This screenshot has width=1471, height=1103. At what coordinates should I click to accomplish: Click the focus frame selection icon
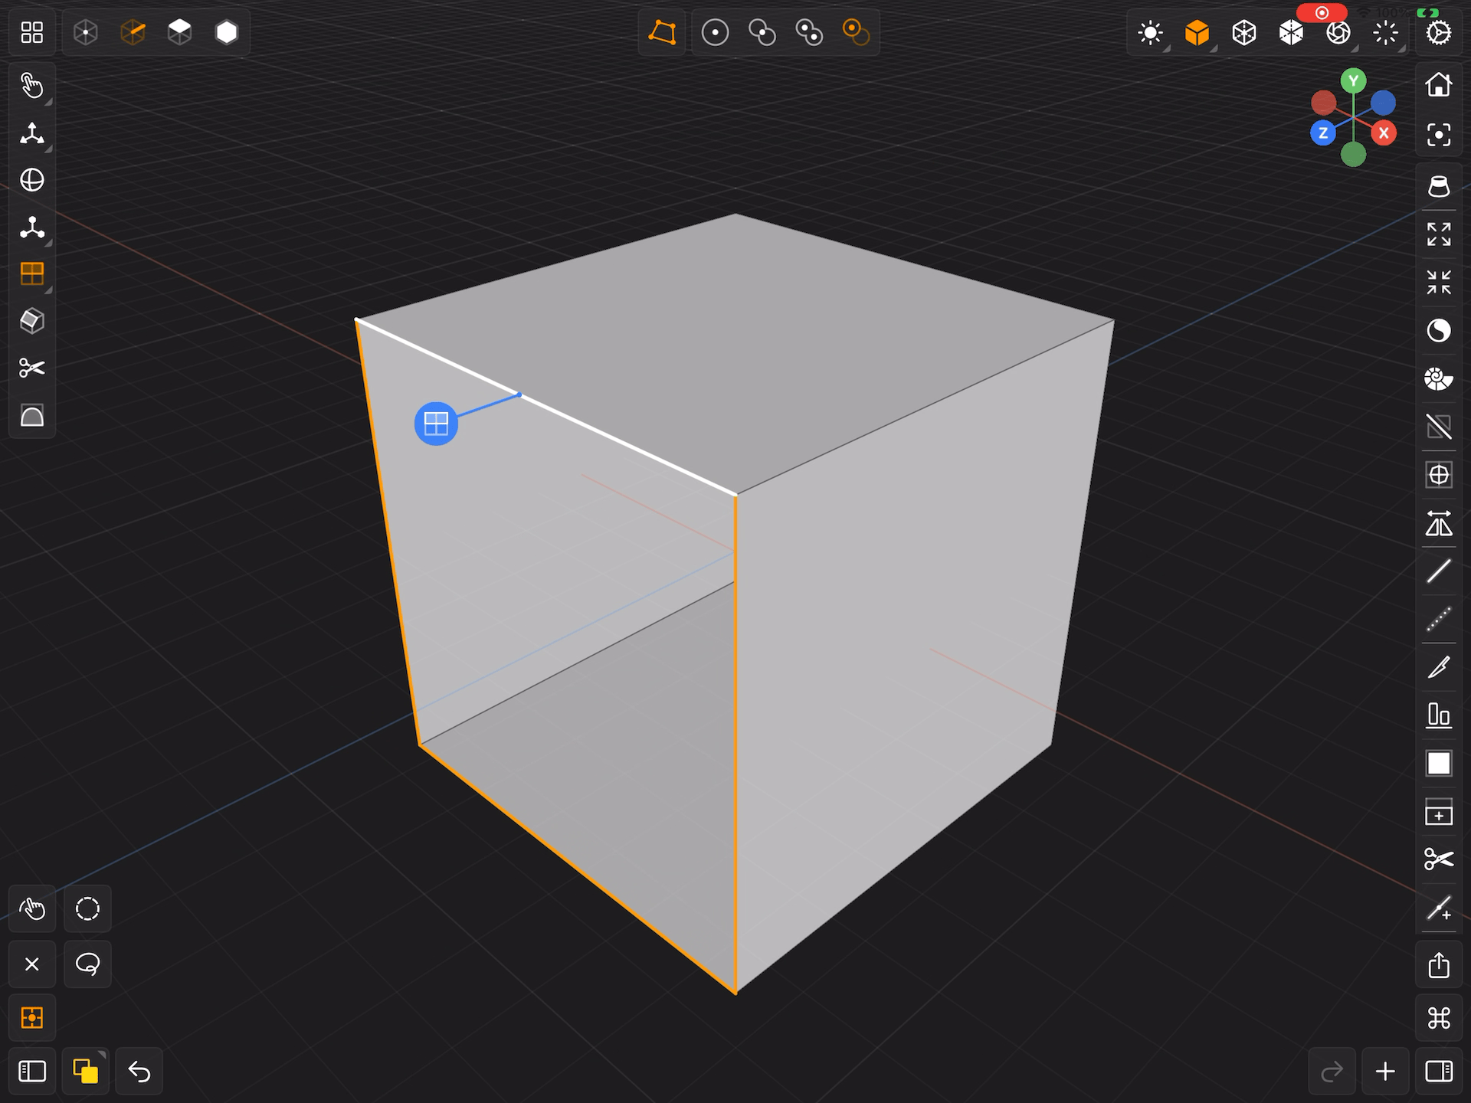(1439, 135)
